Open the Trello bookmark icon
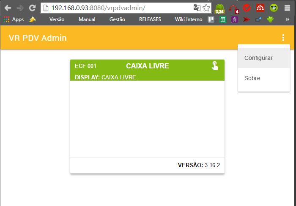Image resolution: width=296 pixels, height=206 pixels. point(211,19)
